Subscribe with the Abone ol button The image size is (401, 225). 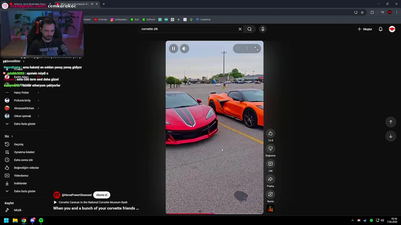point(102,195)
